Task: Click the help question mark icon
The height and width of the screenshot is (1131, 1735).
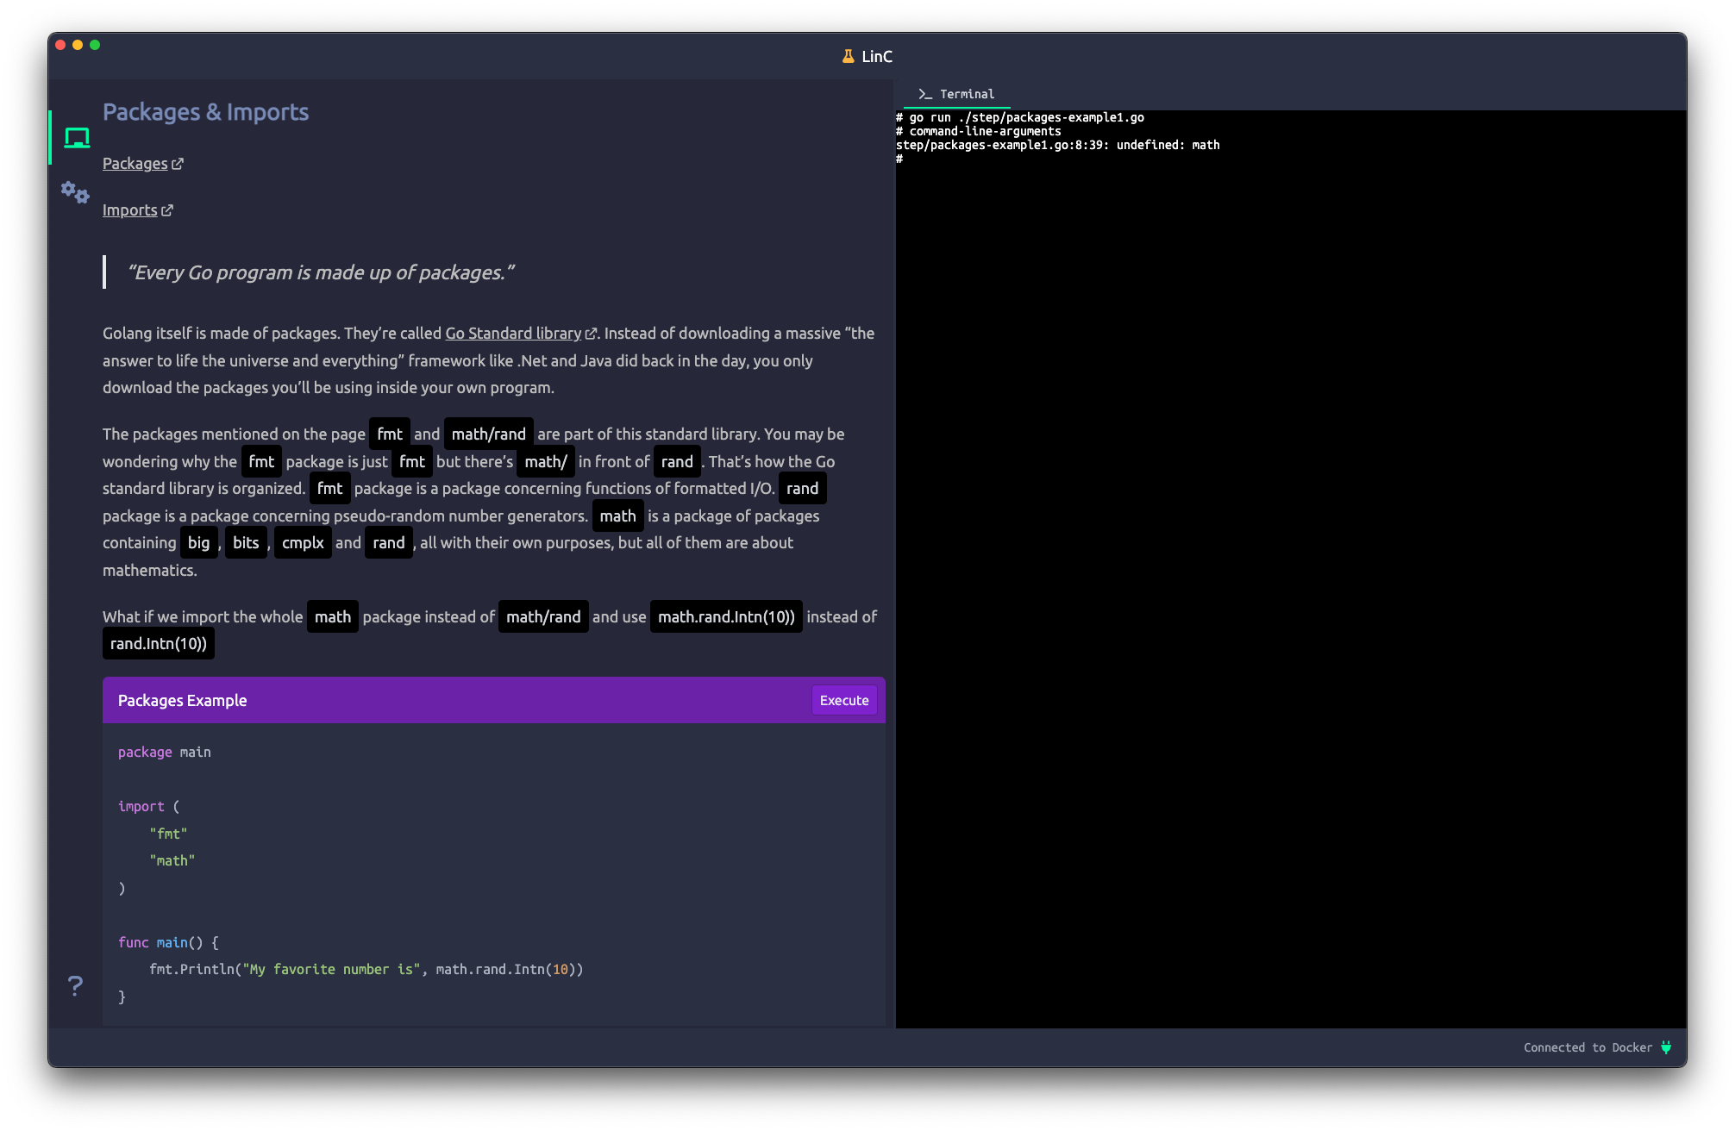Action: (x=76, y=985)
